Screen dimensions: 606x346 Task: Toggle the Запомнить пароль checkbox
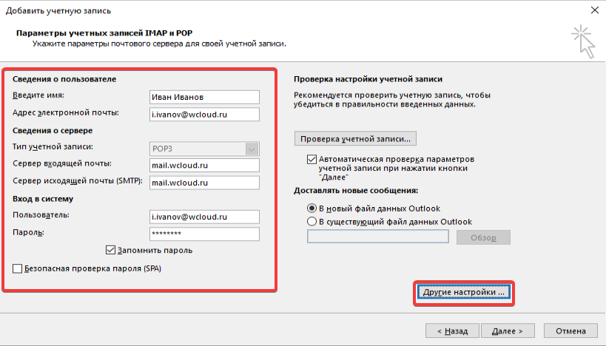coord(112,250)
